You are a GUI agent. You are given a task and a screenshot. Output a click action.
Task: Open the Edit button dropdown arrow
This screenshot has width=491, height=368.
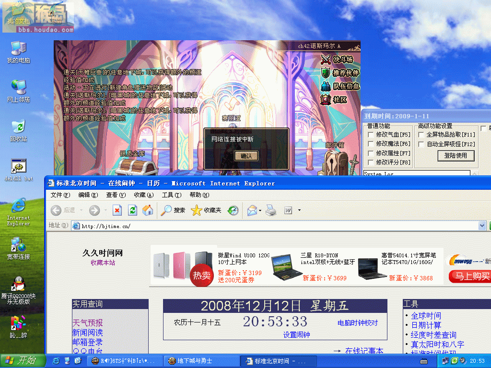(299, 210)
